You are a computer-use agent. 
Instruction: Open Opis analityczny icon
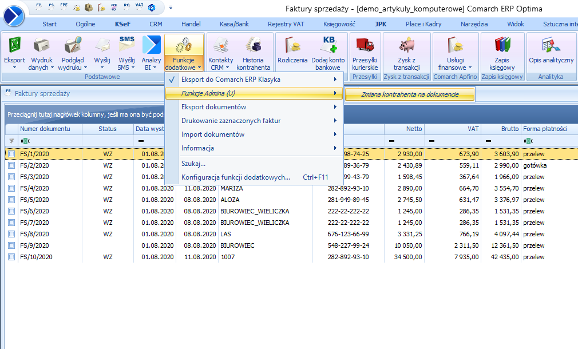(x=551, y=45)
